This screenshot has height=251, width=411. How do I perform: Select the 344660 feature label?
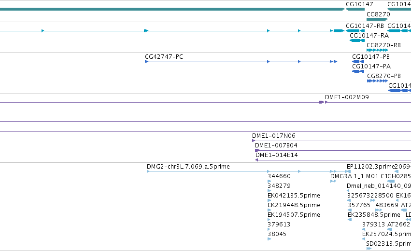pos(279,176)
